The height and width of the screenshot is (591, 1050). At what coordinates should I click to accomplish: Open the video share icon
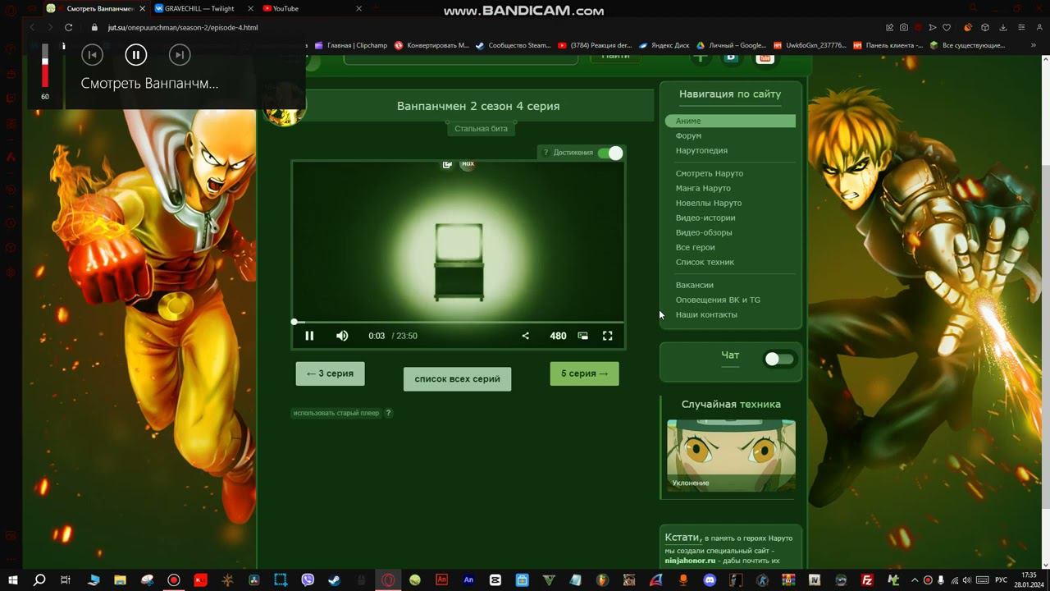526,336
